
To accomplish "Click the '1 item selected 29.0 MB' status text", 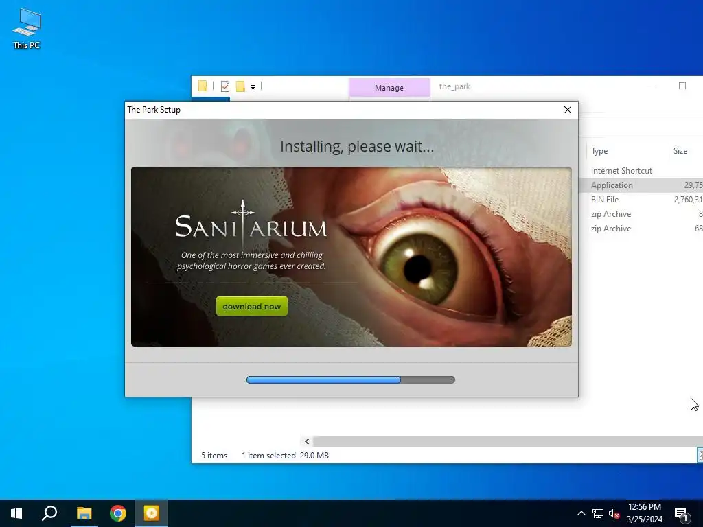I will coord(285,456).
